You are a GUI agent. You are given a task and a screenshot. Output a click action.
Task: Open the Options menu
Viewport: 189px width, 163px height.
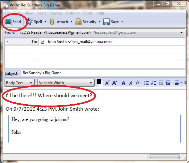[73, 13]
